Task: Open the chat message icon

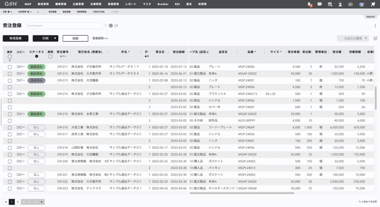Action: click(320, 4)
